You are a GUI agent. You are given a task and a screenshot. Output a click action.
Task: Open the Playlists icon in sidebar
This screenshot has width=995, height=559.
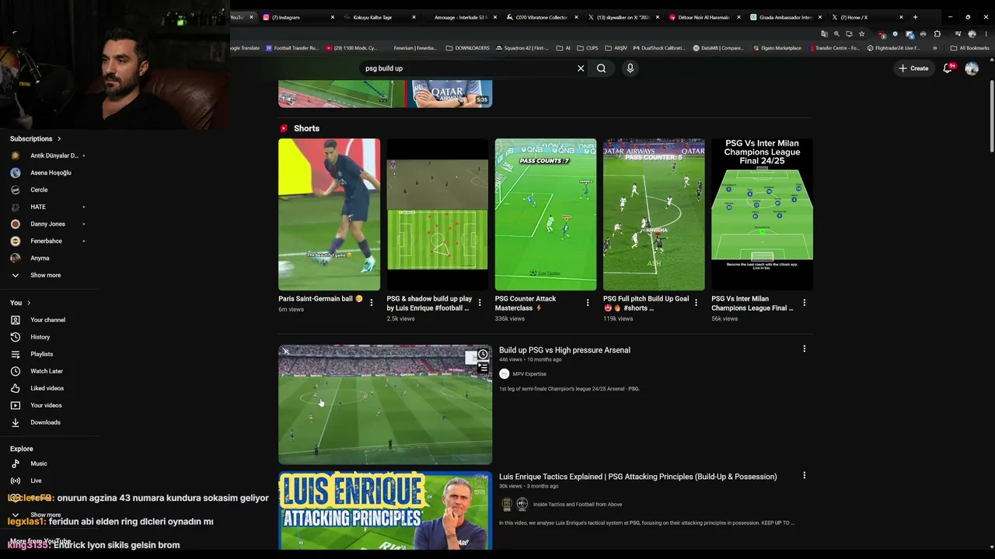click(16, 354)
